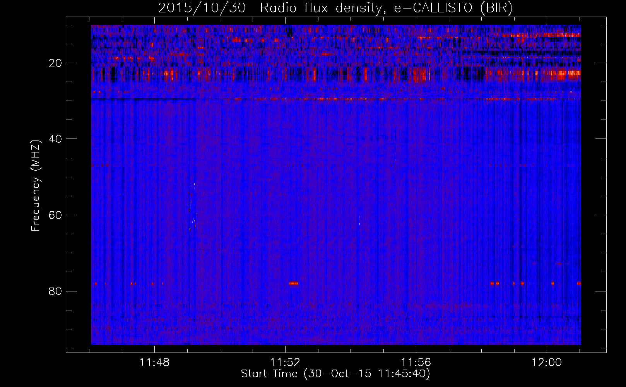Click the faint drifting burst near 55 MHz at 11:49
This screenshot has width=626, height=387.
click(192, 207)
